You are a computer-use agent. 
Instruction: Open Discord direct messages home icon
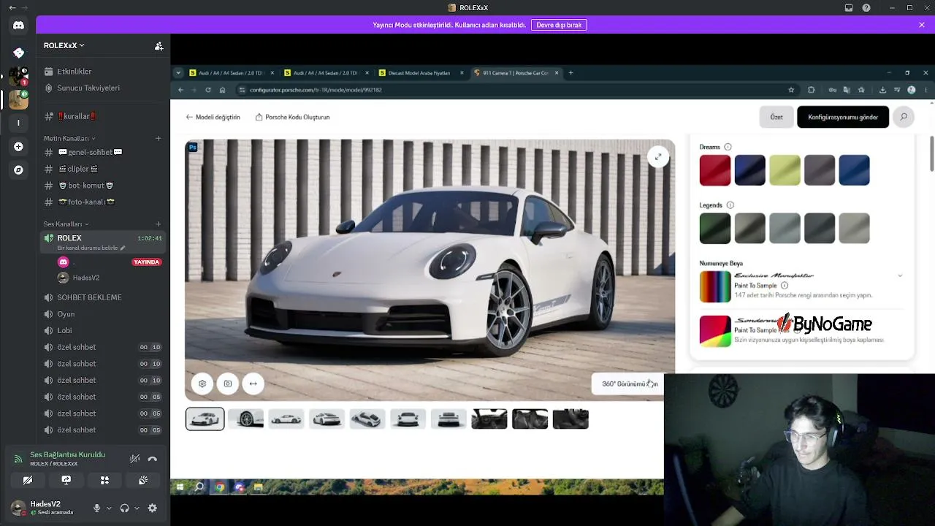(18, 26)
